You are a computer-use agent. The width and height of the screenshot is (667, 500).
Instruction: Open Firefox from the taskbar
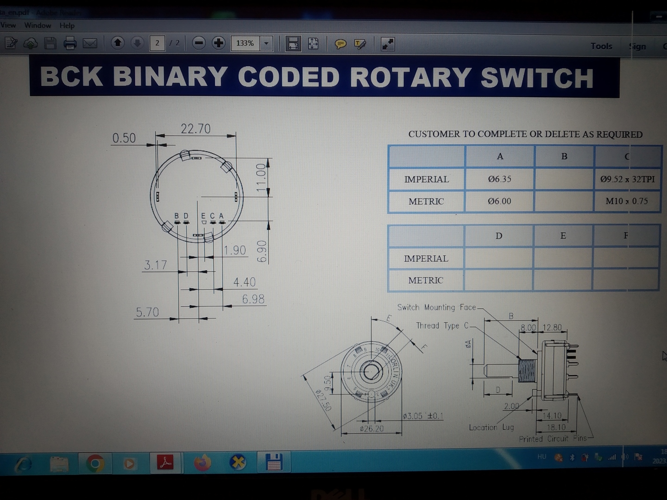coord(202,462)
